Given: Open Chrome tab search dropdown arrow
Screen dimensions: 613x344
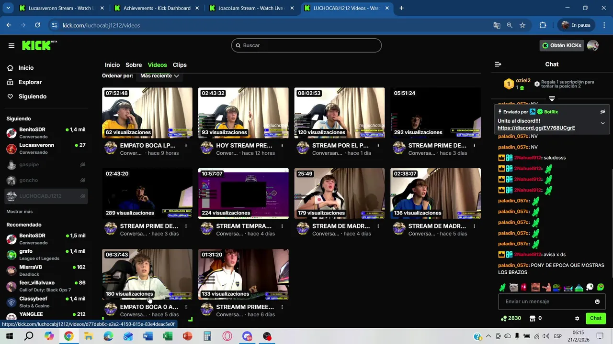Looking at the screenshot, I should pyautogui.click(x=8, y=8).
